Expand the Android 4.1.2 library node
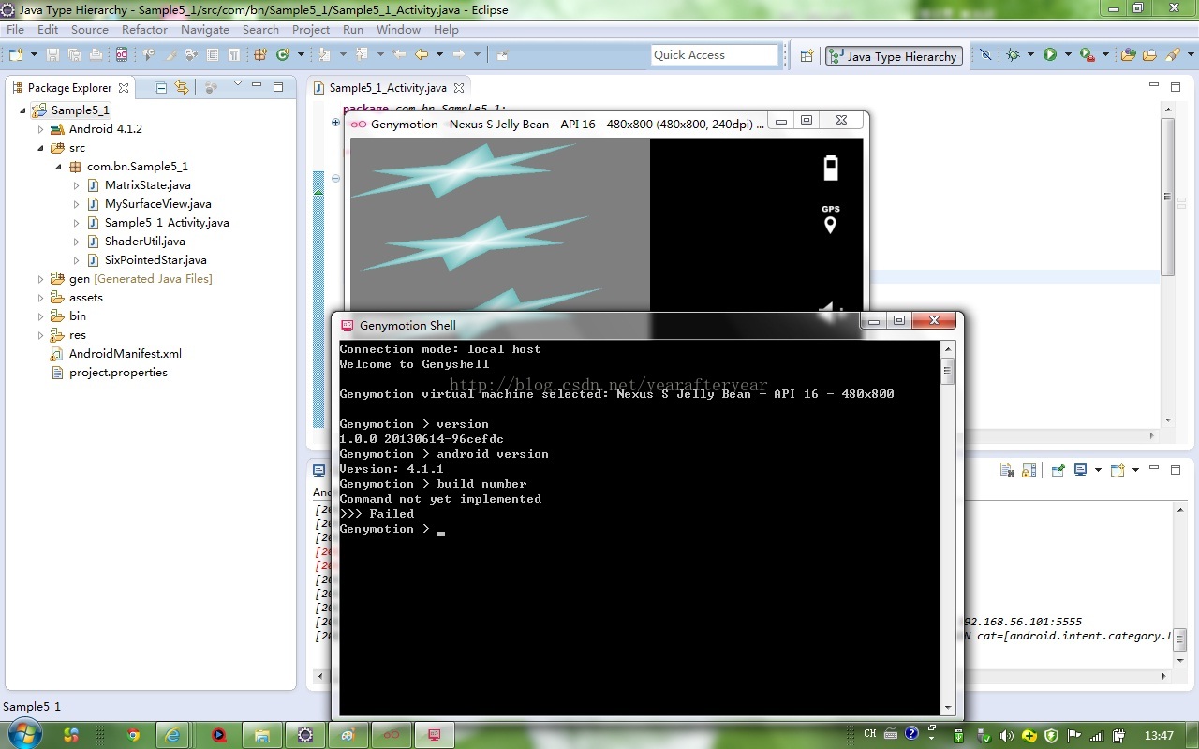Screen dimensions: 1199x749 40,129
